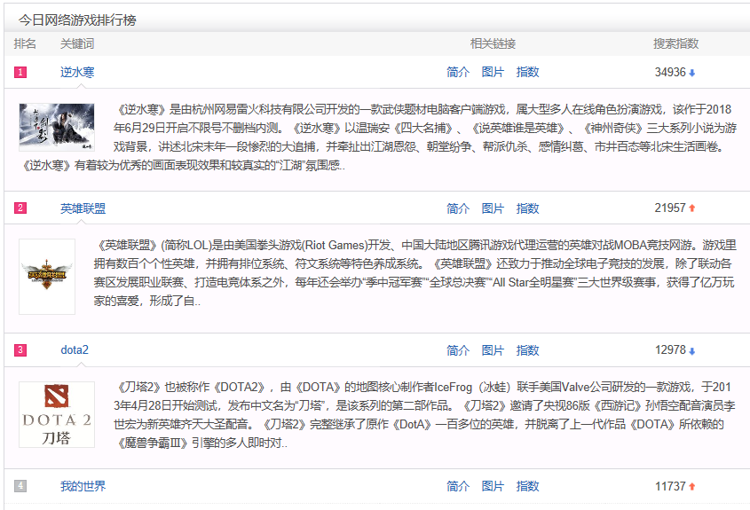Click 图片 link in 逆水寒 row
The width and height of the screenshot is (750, 510).
(493, 72)
